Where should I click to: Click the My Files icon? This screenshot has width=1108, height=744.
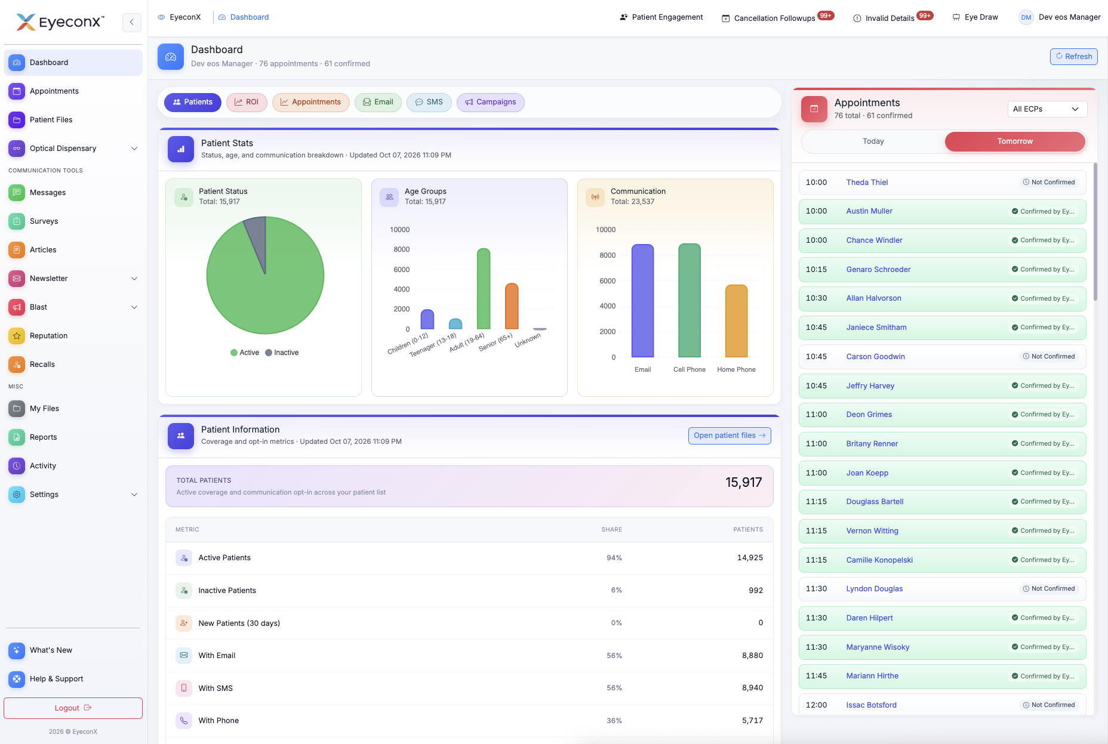pos(17,409)
